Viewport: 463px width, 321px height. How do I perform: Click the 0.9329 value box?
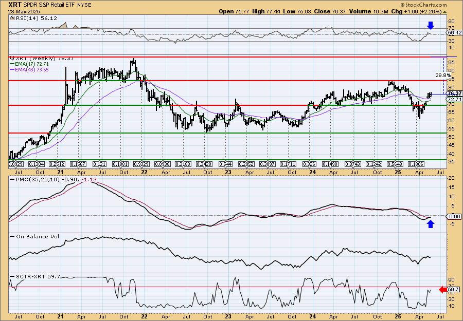pyautogui.click(x=141, y=164)
